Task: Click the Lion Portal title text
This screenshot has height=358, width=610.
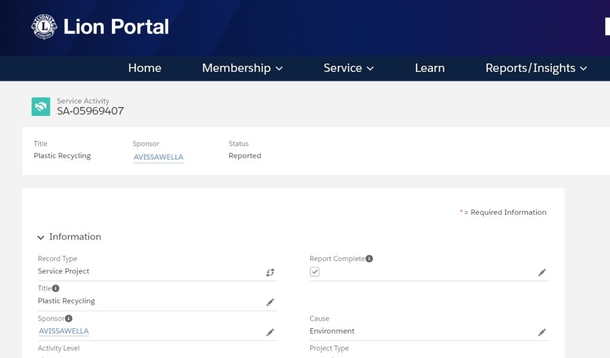Action: (x=116, y=27)
